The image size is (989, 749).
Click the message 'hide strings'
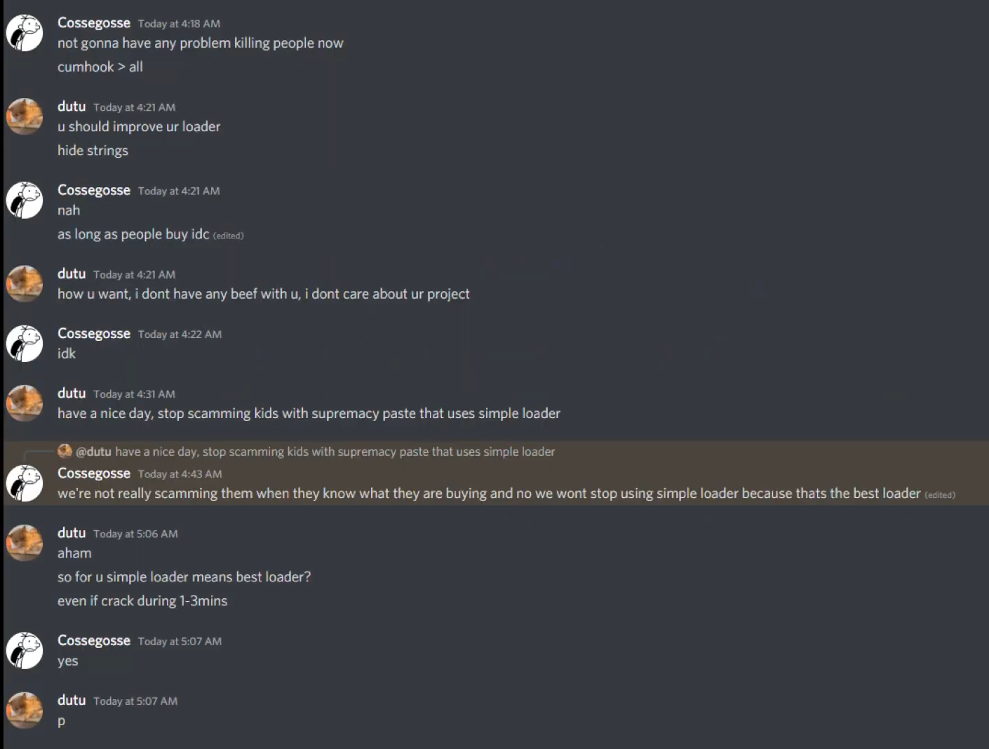click(93, 150)
